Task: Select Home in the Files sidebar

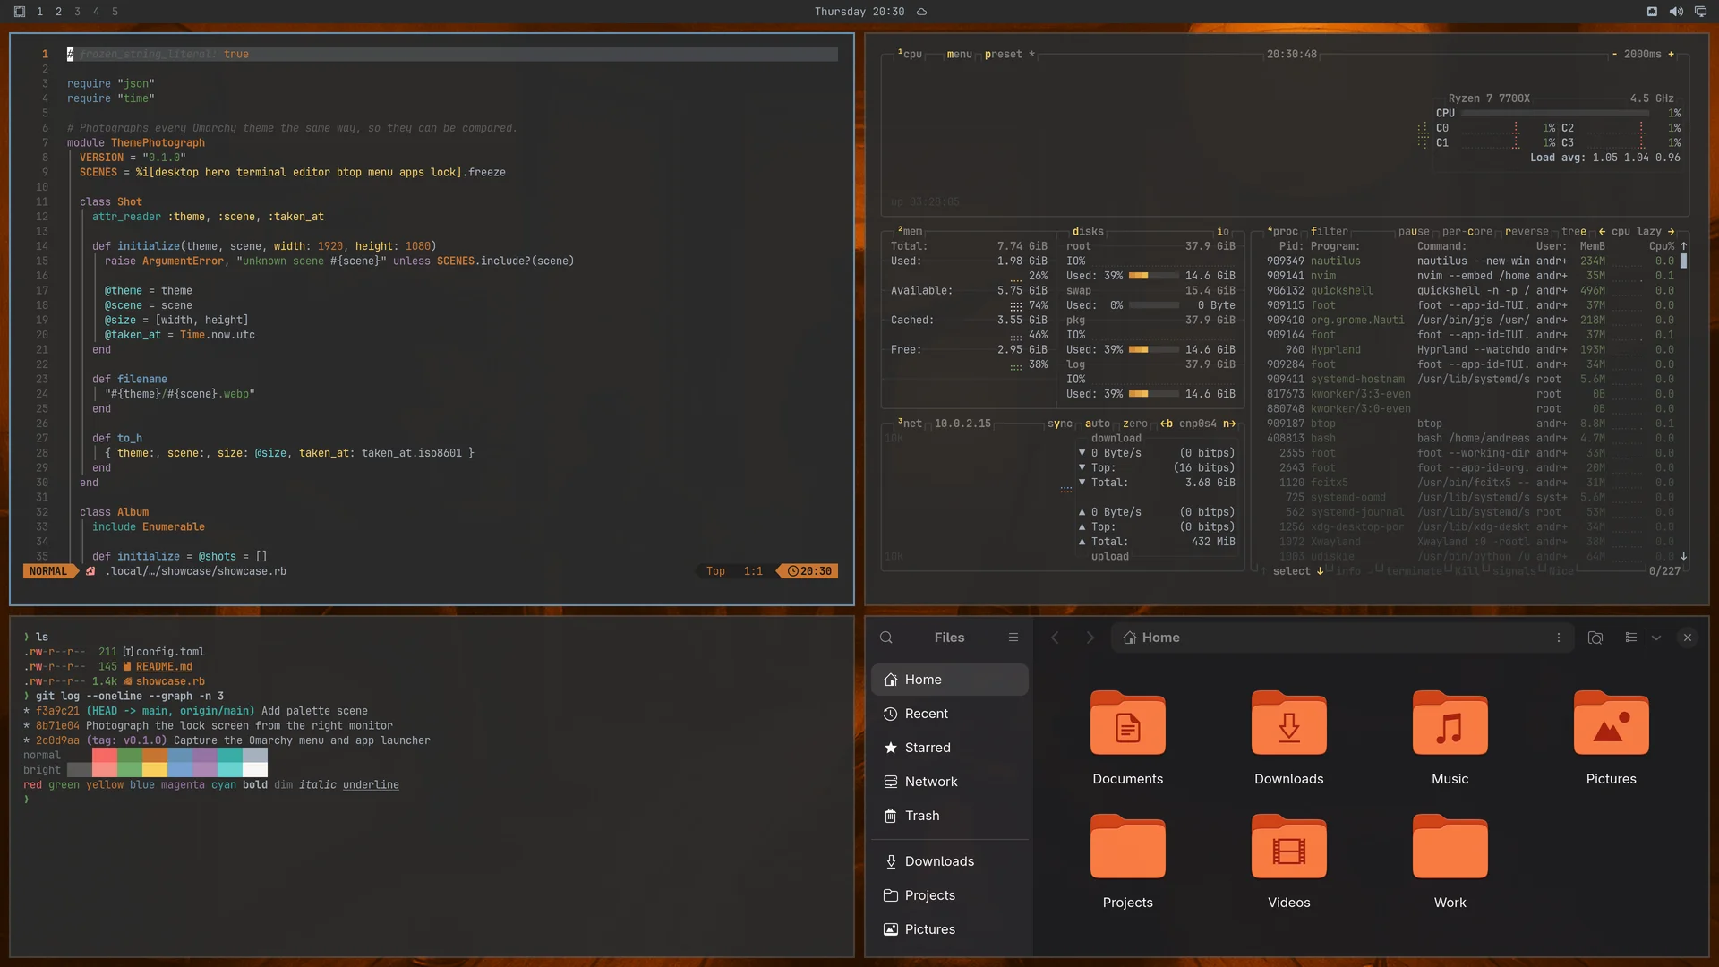Action: click(x=950, y=680)
